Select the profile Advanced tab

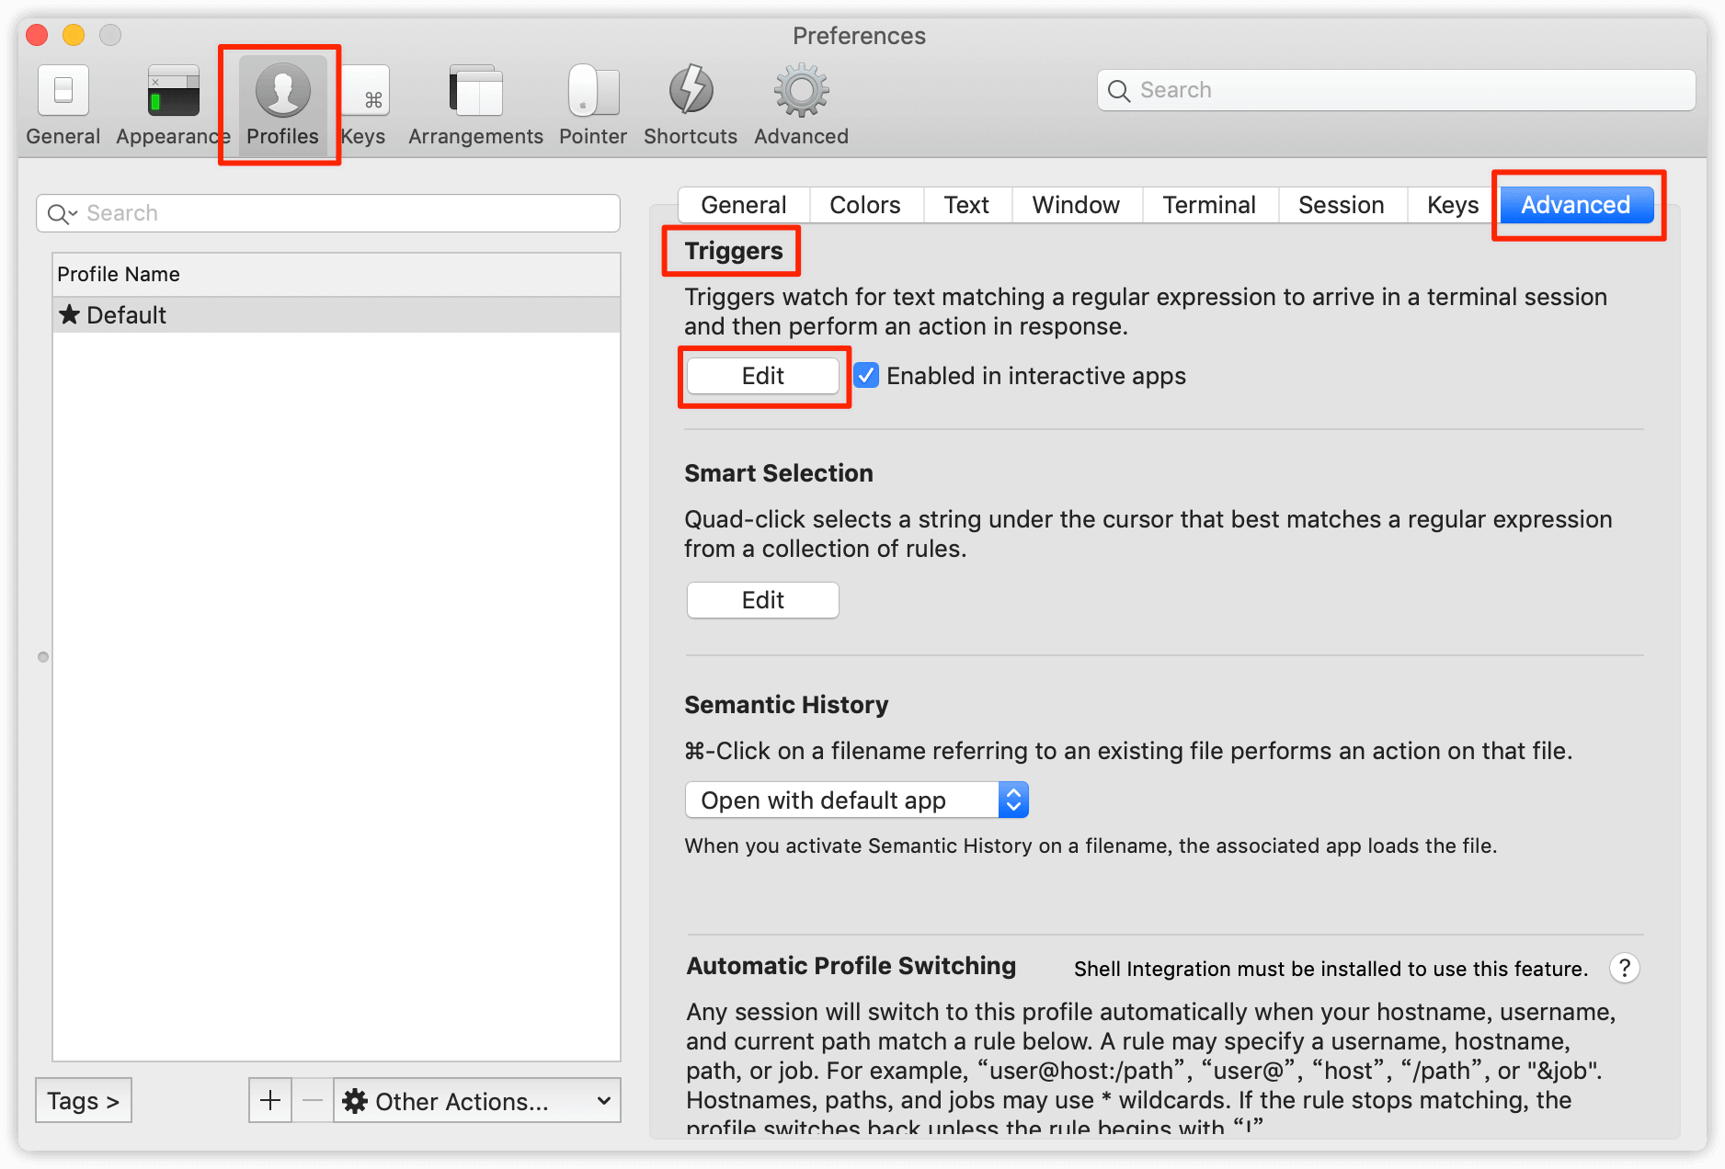pyautogui.click(x=1576, y=205)
